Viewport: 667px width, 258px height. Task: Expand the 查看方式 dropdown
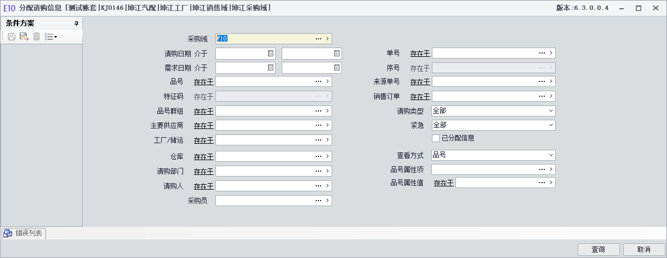coord(551,155)
